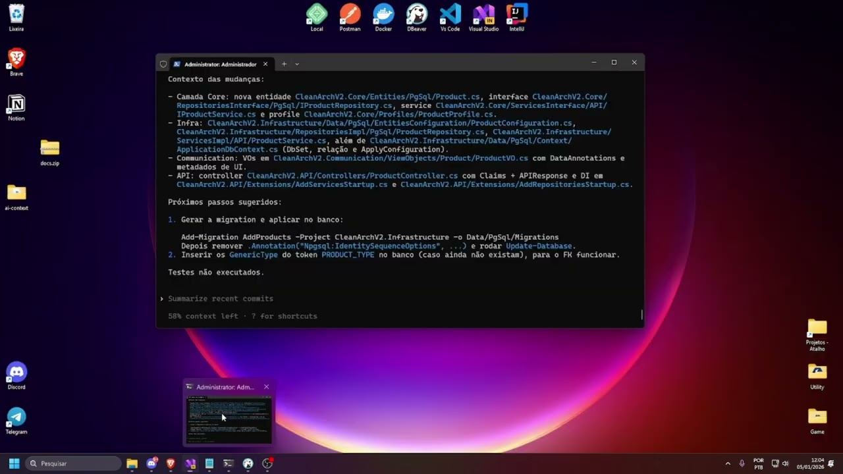Click the PRODUCT_TYPE token text
Viewport: 843px width, 474px height.
[348, 255]
